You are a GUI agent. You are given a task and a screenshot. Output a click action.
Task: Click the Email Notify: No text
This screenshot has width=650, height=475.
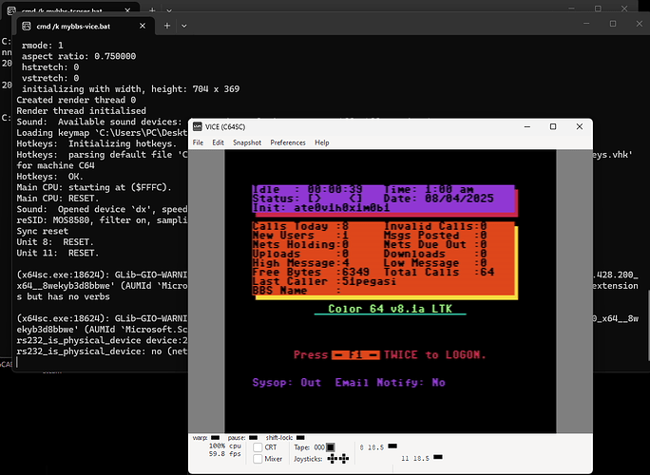coord(390,382)
